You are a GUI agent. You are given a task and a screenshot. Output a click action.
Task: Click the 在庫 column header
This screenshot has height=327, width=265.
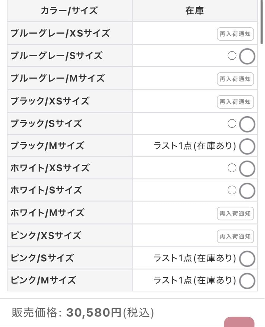coord(195,11)
